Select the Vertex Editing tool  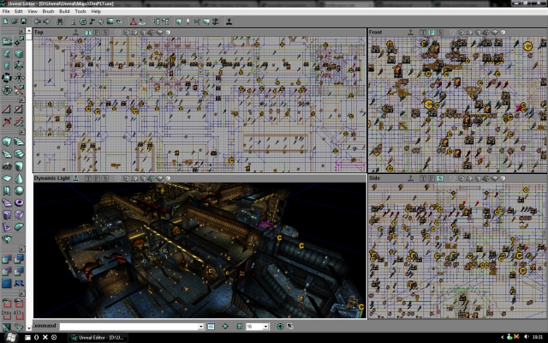click(19, 41)
